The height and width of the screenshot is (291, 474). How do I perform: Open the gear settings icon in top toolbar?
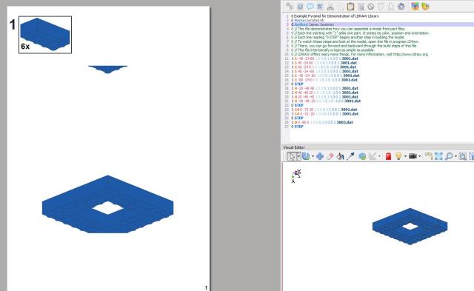401,7
